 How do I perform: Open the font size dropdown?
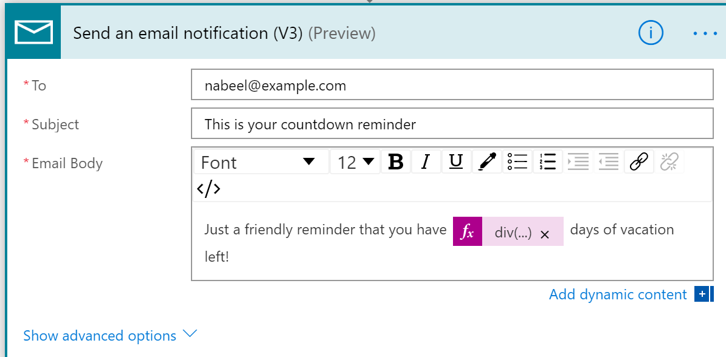tap(354, 161)
